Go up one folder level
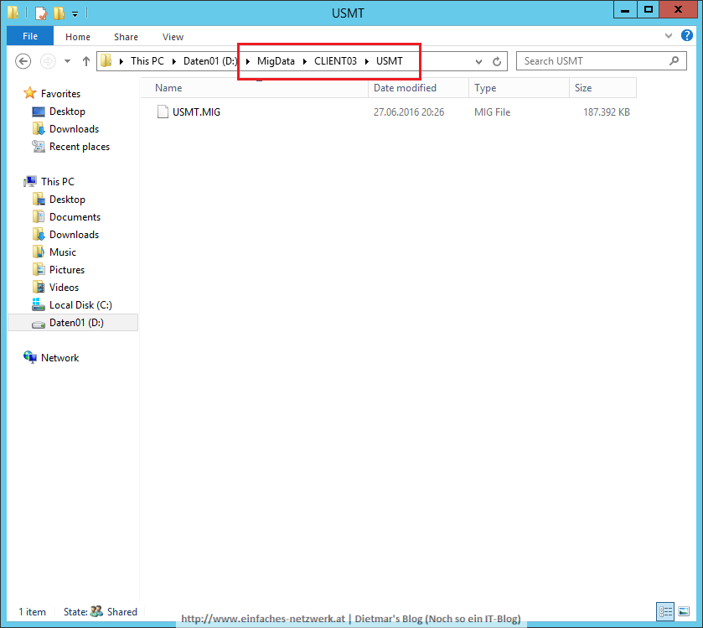The image size is (703, 628). 86,61
